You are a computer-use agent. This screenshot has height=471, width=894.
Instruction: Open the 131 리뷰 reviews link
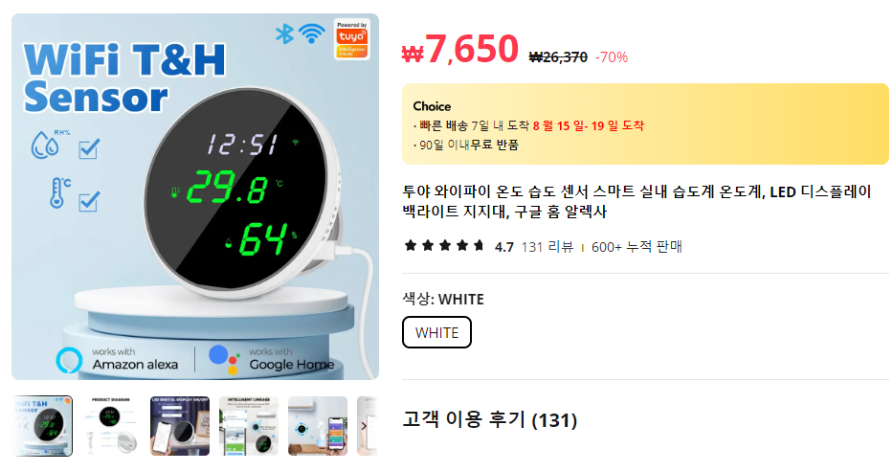click(548, 246)
